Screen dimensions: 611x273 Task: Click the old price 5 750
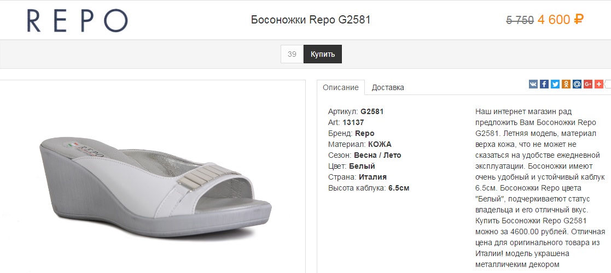pos(520,21)
